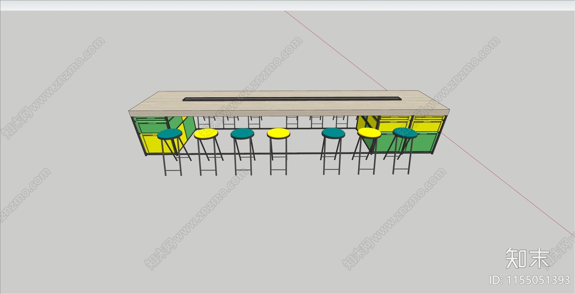
Task: Click the yellow stool seat fourth from left
Action: 279,134
